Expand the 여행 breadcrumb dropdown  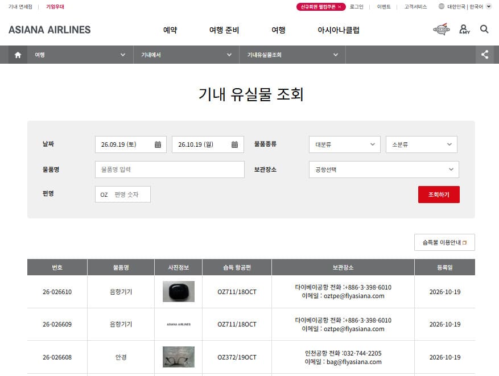click(80, 55)
